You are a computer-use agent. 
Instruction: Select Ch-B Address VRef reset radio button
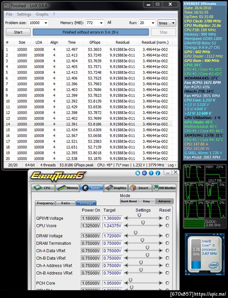(167, 273)
